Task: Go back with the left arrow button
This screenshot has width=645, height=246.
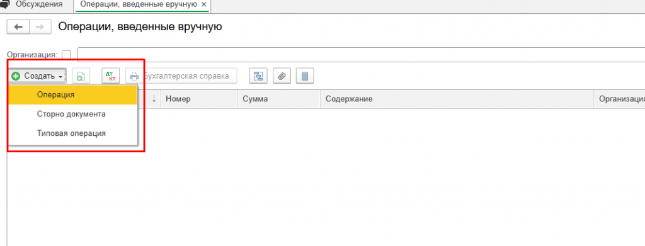Action: pos(18,26)
